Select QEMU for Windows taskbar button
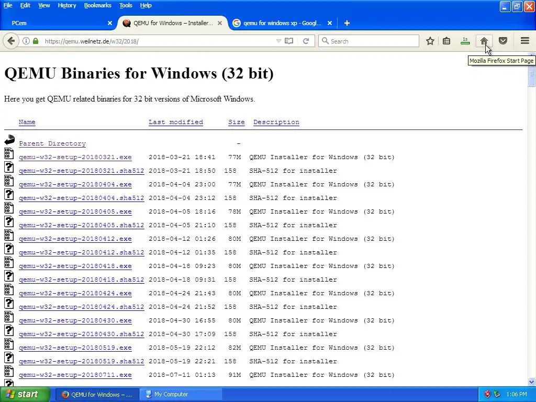Screen dimensions: 536x402 (97, 394)
